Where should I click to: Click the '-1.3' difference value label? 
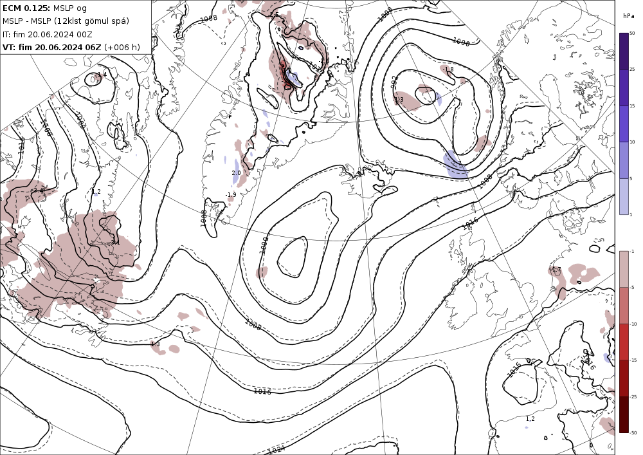pos(398,100)
